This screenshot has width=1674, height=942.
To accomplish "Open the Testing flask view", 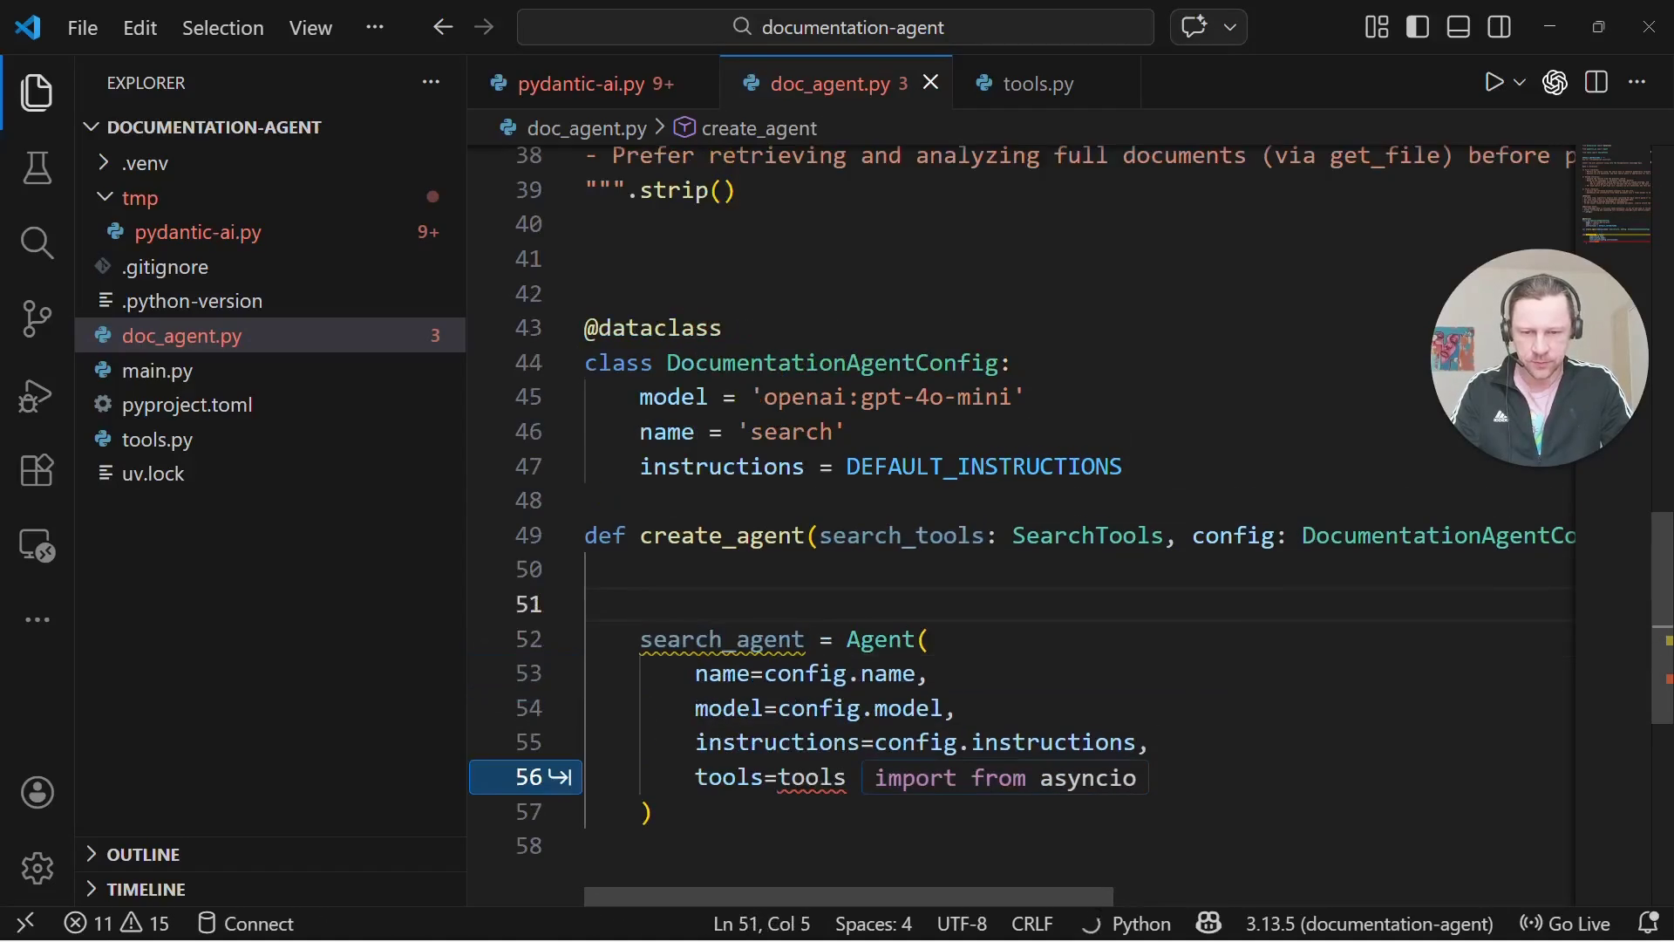I will tap(37, 167).
